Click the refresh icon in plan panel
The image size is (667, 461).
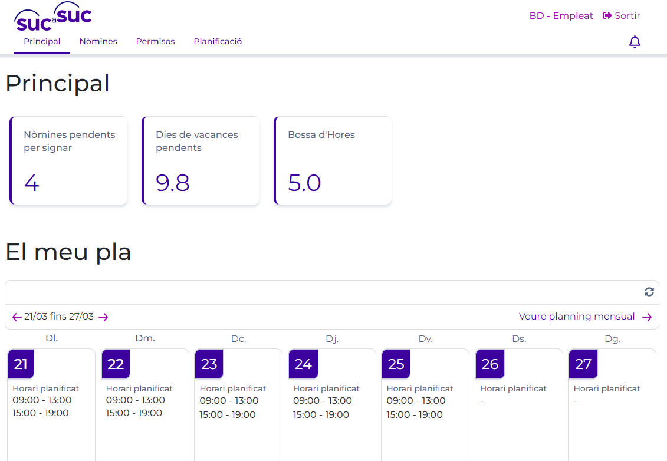tap(649, 292)
